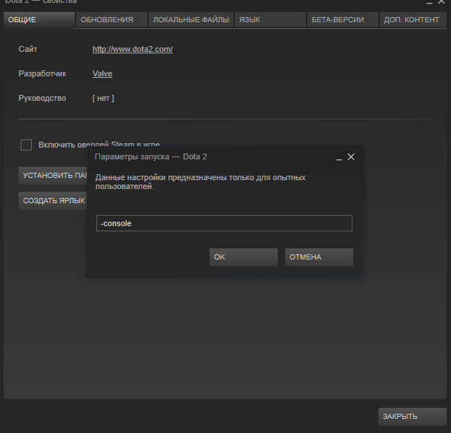Close the Параметры запуска dialog
The image size is (451, 433).
tap(351, 157)
